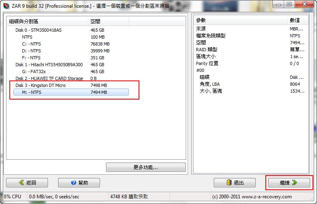Image resolution: width=317 pixels, height=204 pixels.
Task: Select Disk 3 - Kingston DT Micro
Action: point(41,85)
